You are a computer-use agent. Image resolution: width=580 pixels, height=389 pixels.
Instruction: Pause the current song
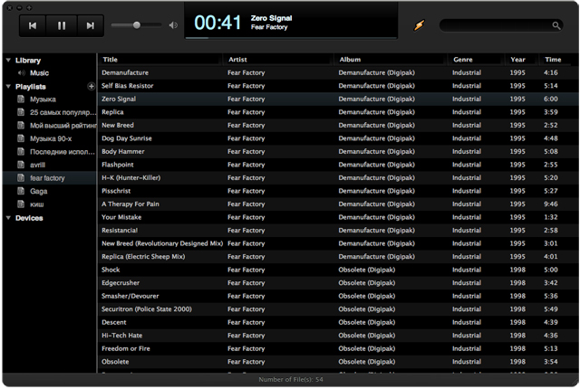pyautogui.click(x=62, y=25)
